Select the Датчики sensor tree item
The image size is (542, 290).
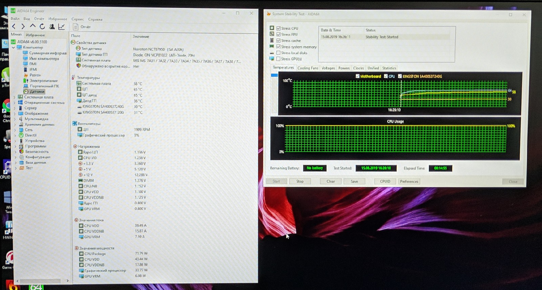coord(34,91)
